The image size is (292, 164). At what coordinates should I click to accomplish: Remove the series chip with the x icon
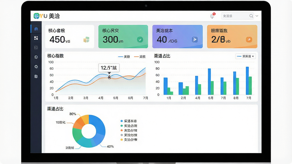(253, 56)
